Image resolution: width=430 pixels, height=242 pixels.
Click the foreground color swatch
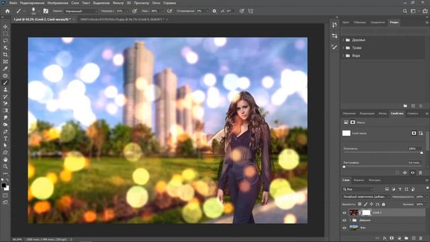pyautogui.click(x=4, y=186)
